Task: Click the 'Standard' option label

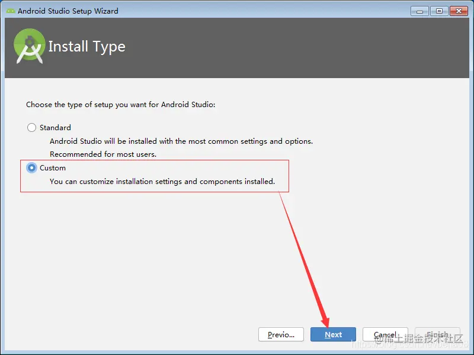Action: coord(55,128)
